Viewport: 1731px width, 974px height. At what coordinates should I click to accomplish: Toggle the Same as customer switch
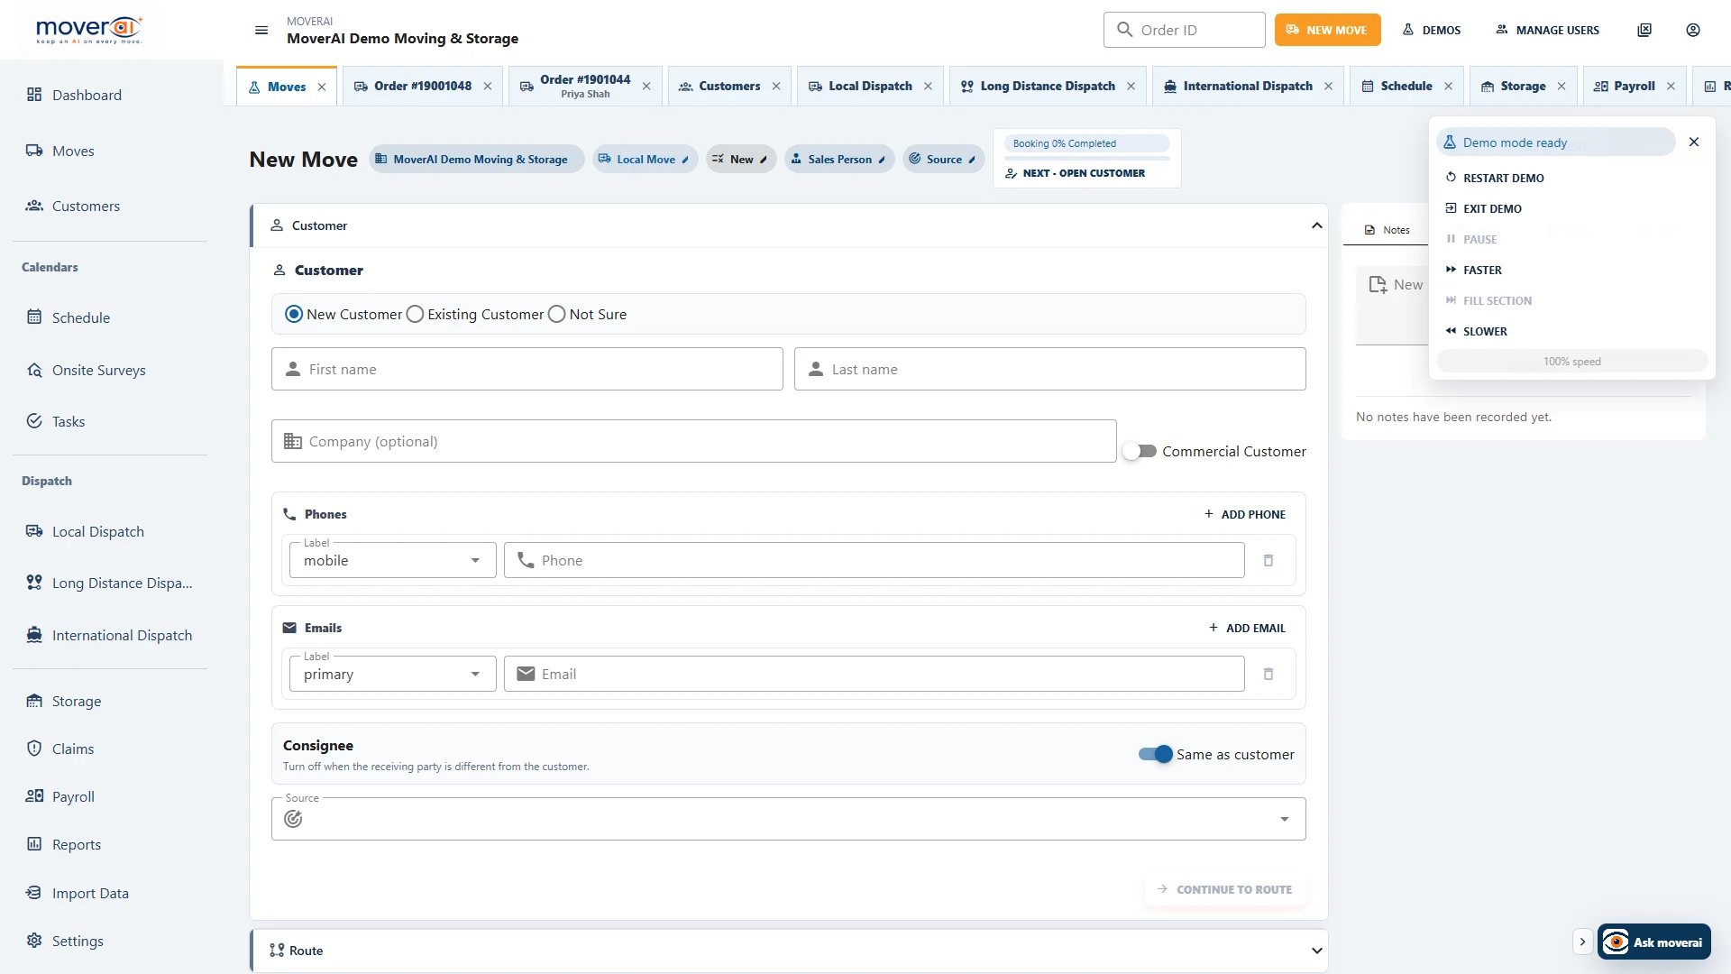pyautogui.click(x=1156, y=754)
